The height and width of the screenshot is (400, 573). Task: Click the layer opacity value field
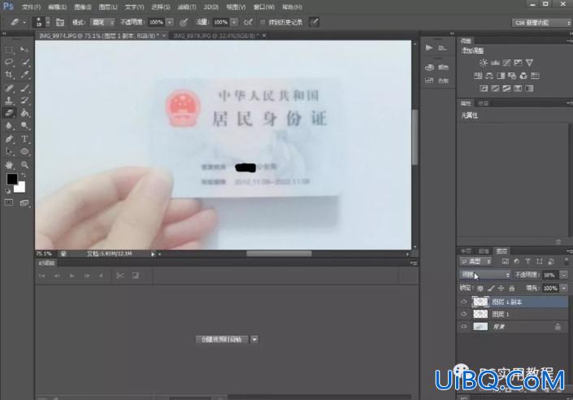click(551, 275)
